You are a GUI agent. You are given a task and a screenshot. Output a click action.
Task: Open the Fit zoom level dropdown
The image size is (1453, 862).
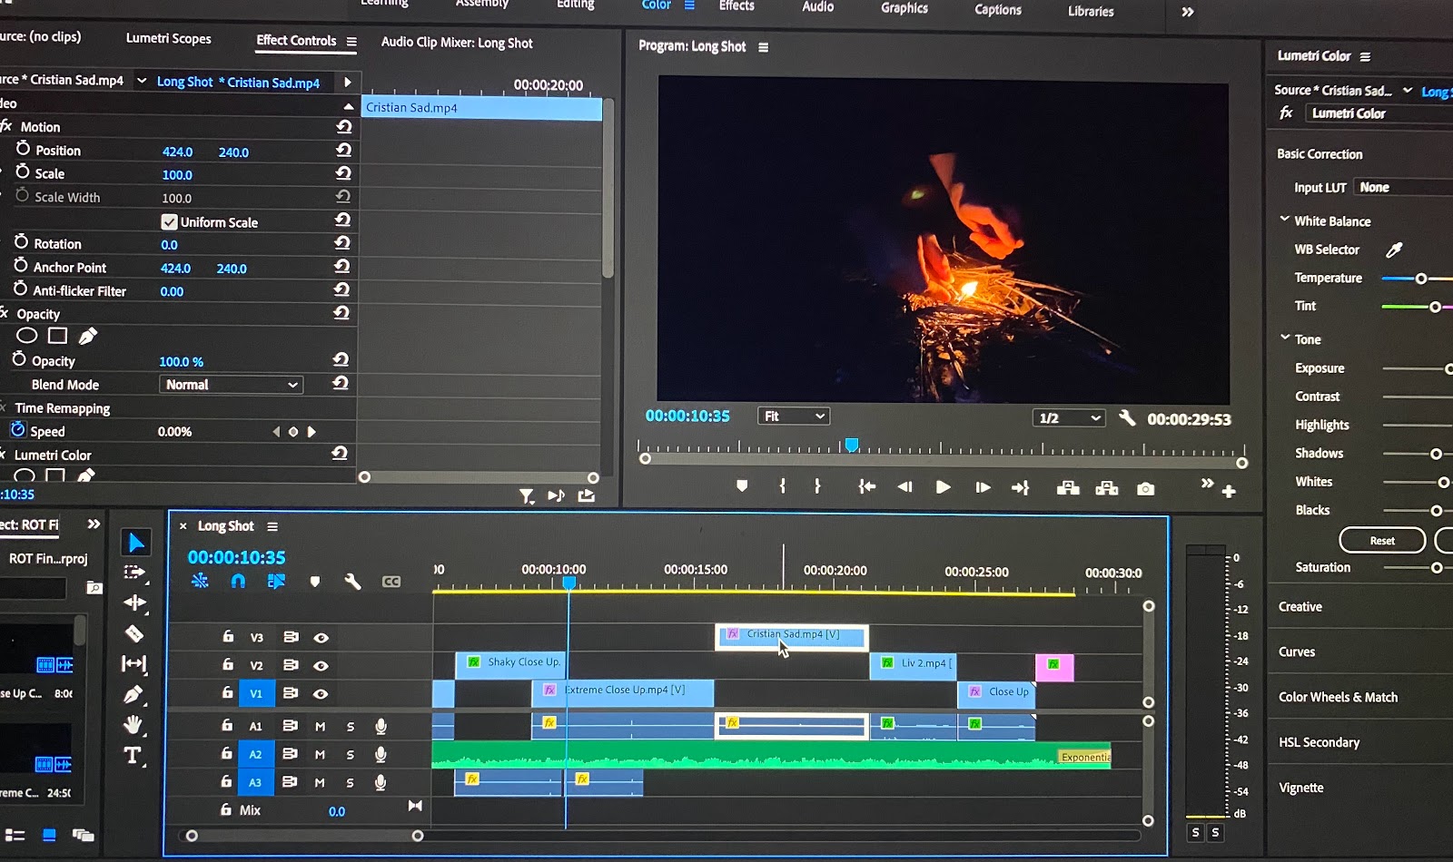point(794,416)
